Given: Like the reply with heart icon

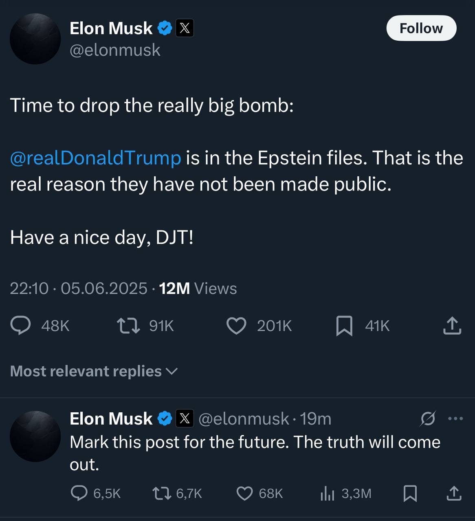Looking at the screenshot, I should (x=244, y=493).
